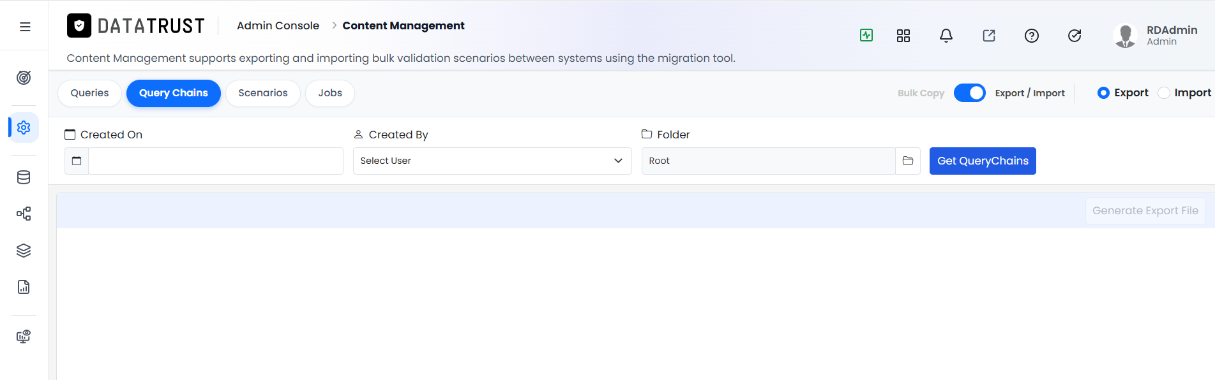The height and width of the screenshot is (380, 1215).
Task: Select the Import radio button
Action: click(x=1164, y=93)
